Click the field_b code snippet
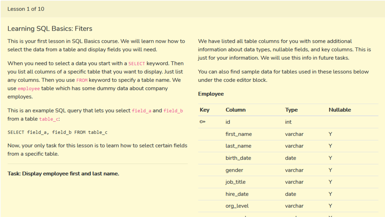385x217 pixels. point(173,111)
